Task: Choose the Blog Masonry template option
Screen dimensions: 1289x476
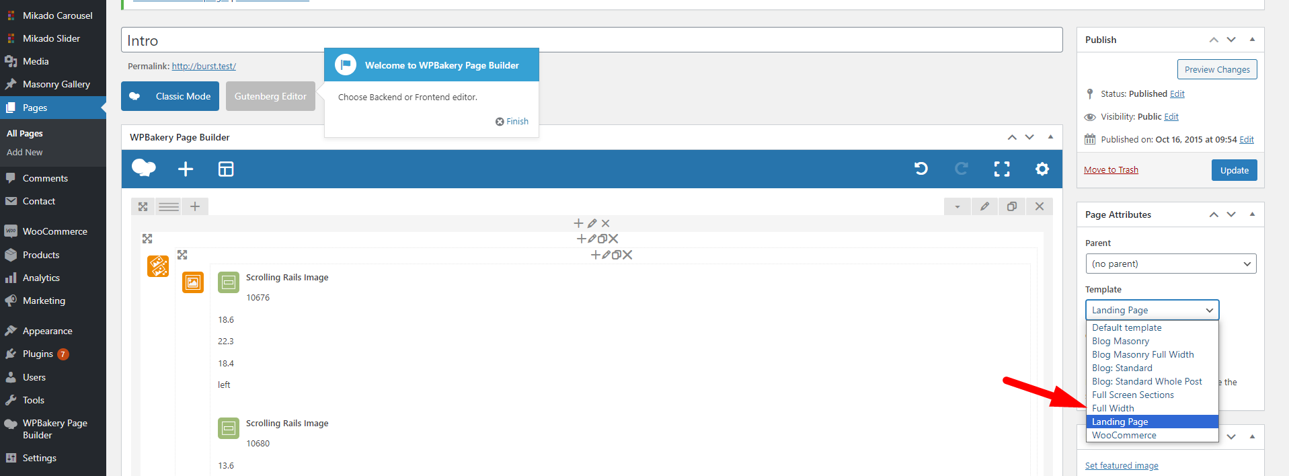Action: tap(1153, 341)
